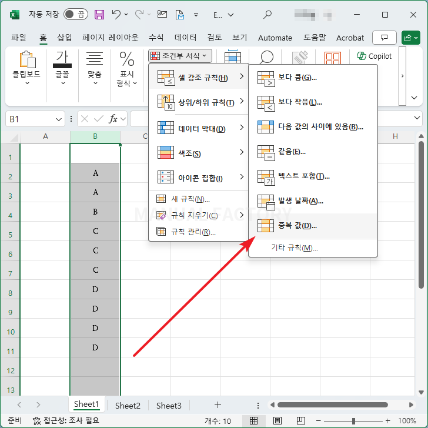The image size is (428, 428).
Task: Switch to Sheet2 tab
Action: click(x=128, y=406)
